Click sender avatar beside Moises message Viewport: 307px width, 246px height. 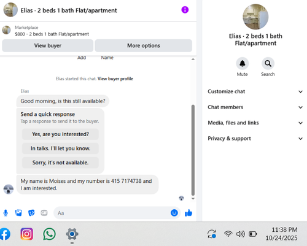9,189
